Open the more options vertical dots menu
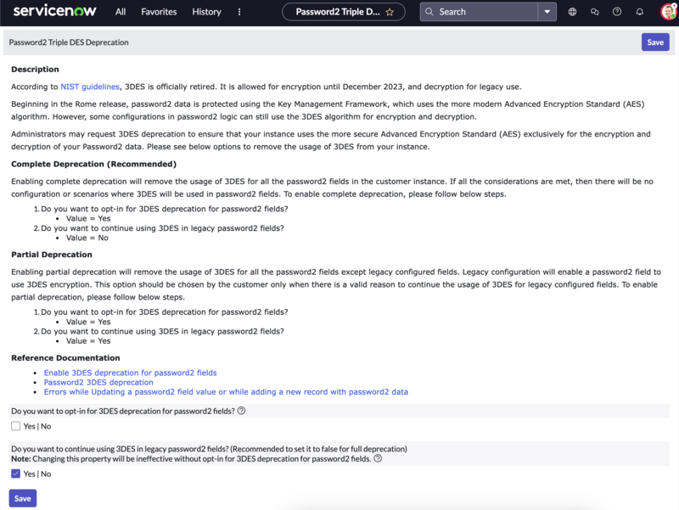The image size is (679, 510). coord(239,12)
